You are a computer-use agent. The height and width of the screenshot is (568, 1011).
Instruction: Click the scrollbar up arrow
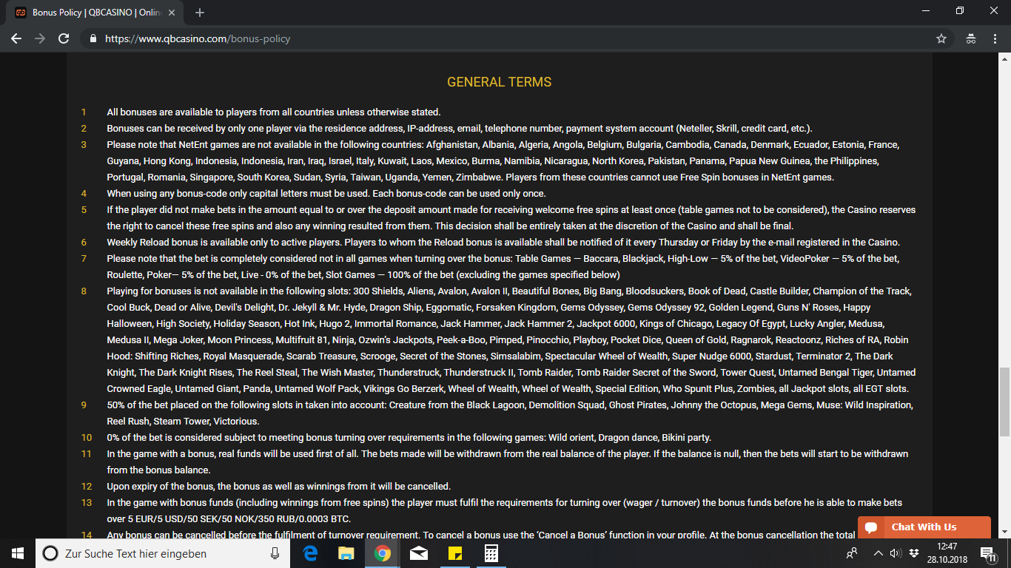pyautogui.click(x=1005, y=60)
